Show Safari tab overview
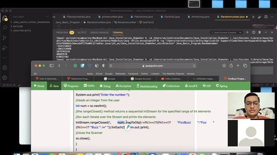 (x=245, y=65)
